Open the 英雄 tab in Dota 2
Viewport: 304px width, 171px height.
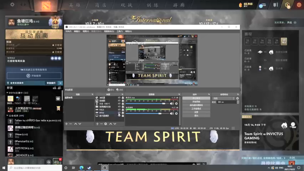74,5
